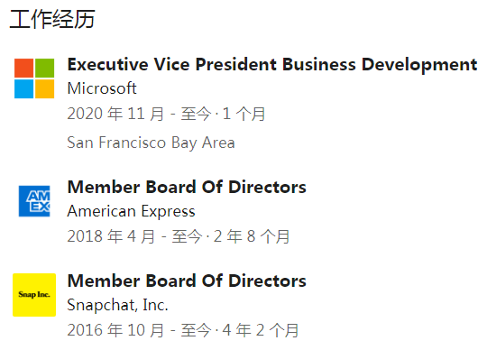Click the 2016 年 10 月 date range
This screenshot has height=350, width=496.
[x=139, y=330]
